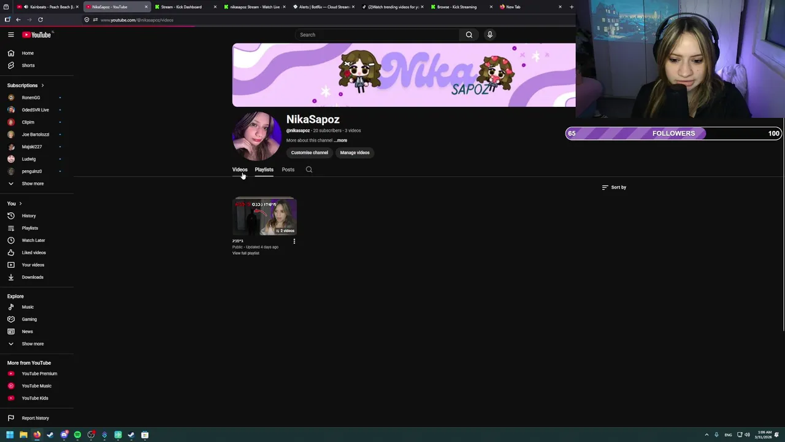785x442 pixels.
Task: Open Discord from the taskbar
Action: coord(64,435)
